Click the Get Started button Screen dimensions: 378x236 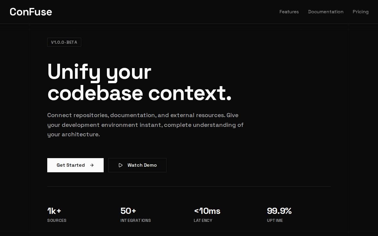(x=75, y=165)
